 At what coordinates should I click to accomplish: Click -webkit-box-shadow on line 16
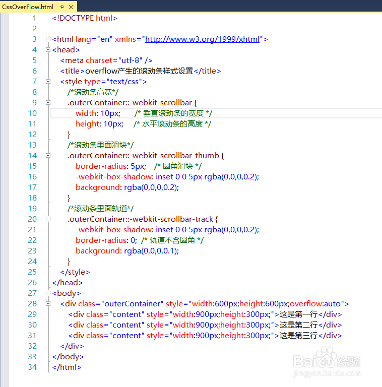pyautogui.click(x=113, y=177)
